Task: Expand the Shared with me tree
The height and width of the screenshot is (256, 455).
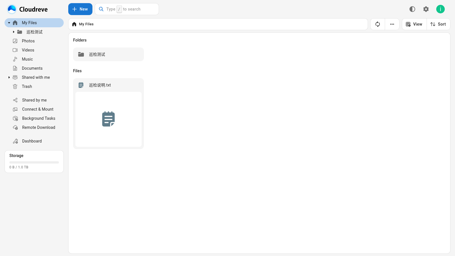Action: click(x=9, y=77)
